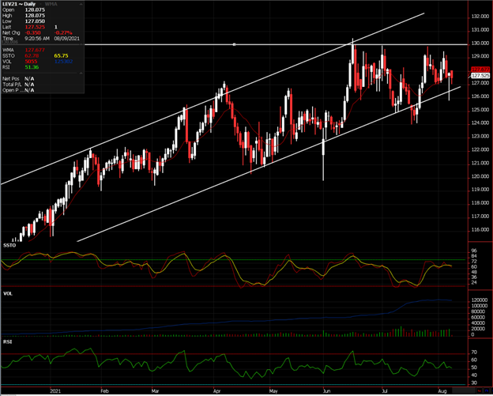Select the horizontal line's midpoint handle
Viewport: 493px width, 396px height.
[x=235, y=44]
